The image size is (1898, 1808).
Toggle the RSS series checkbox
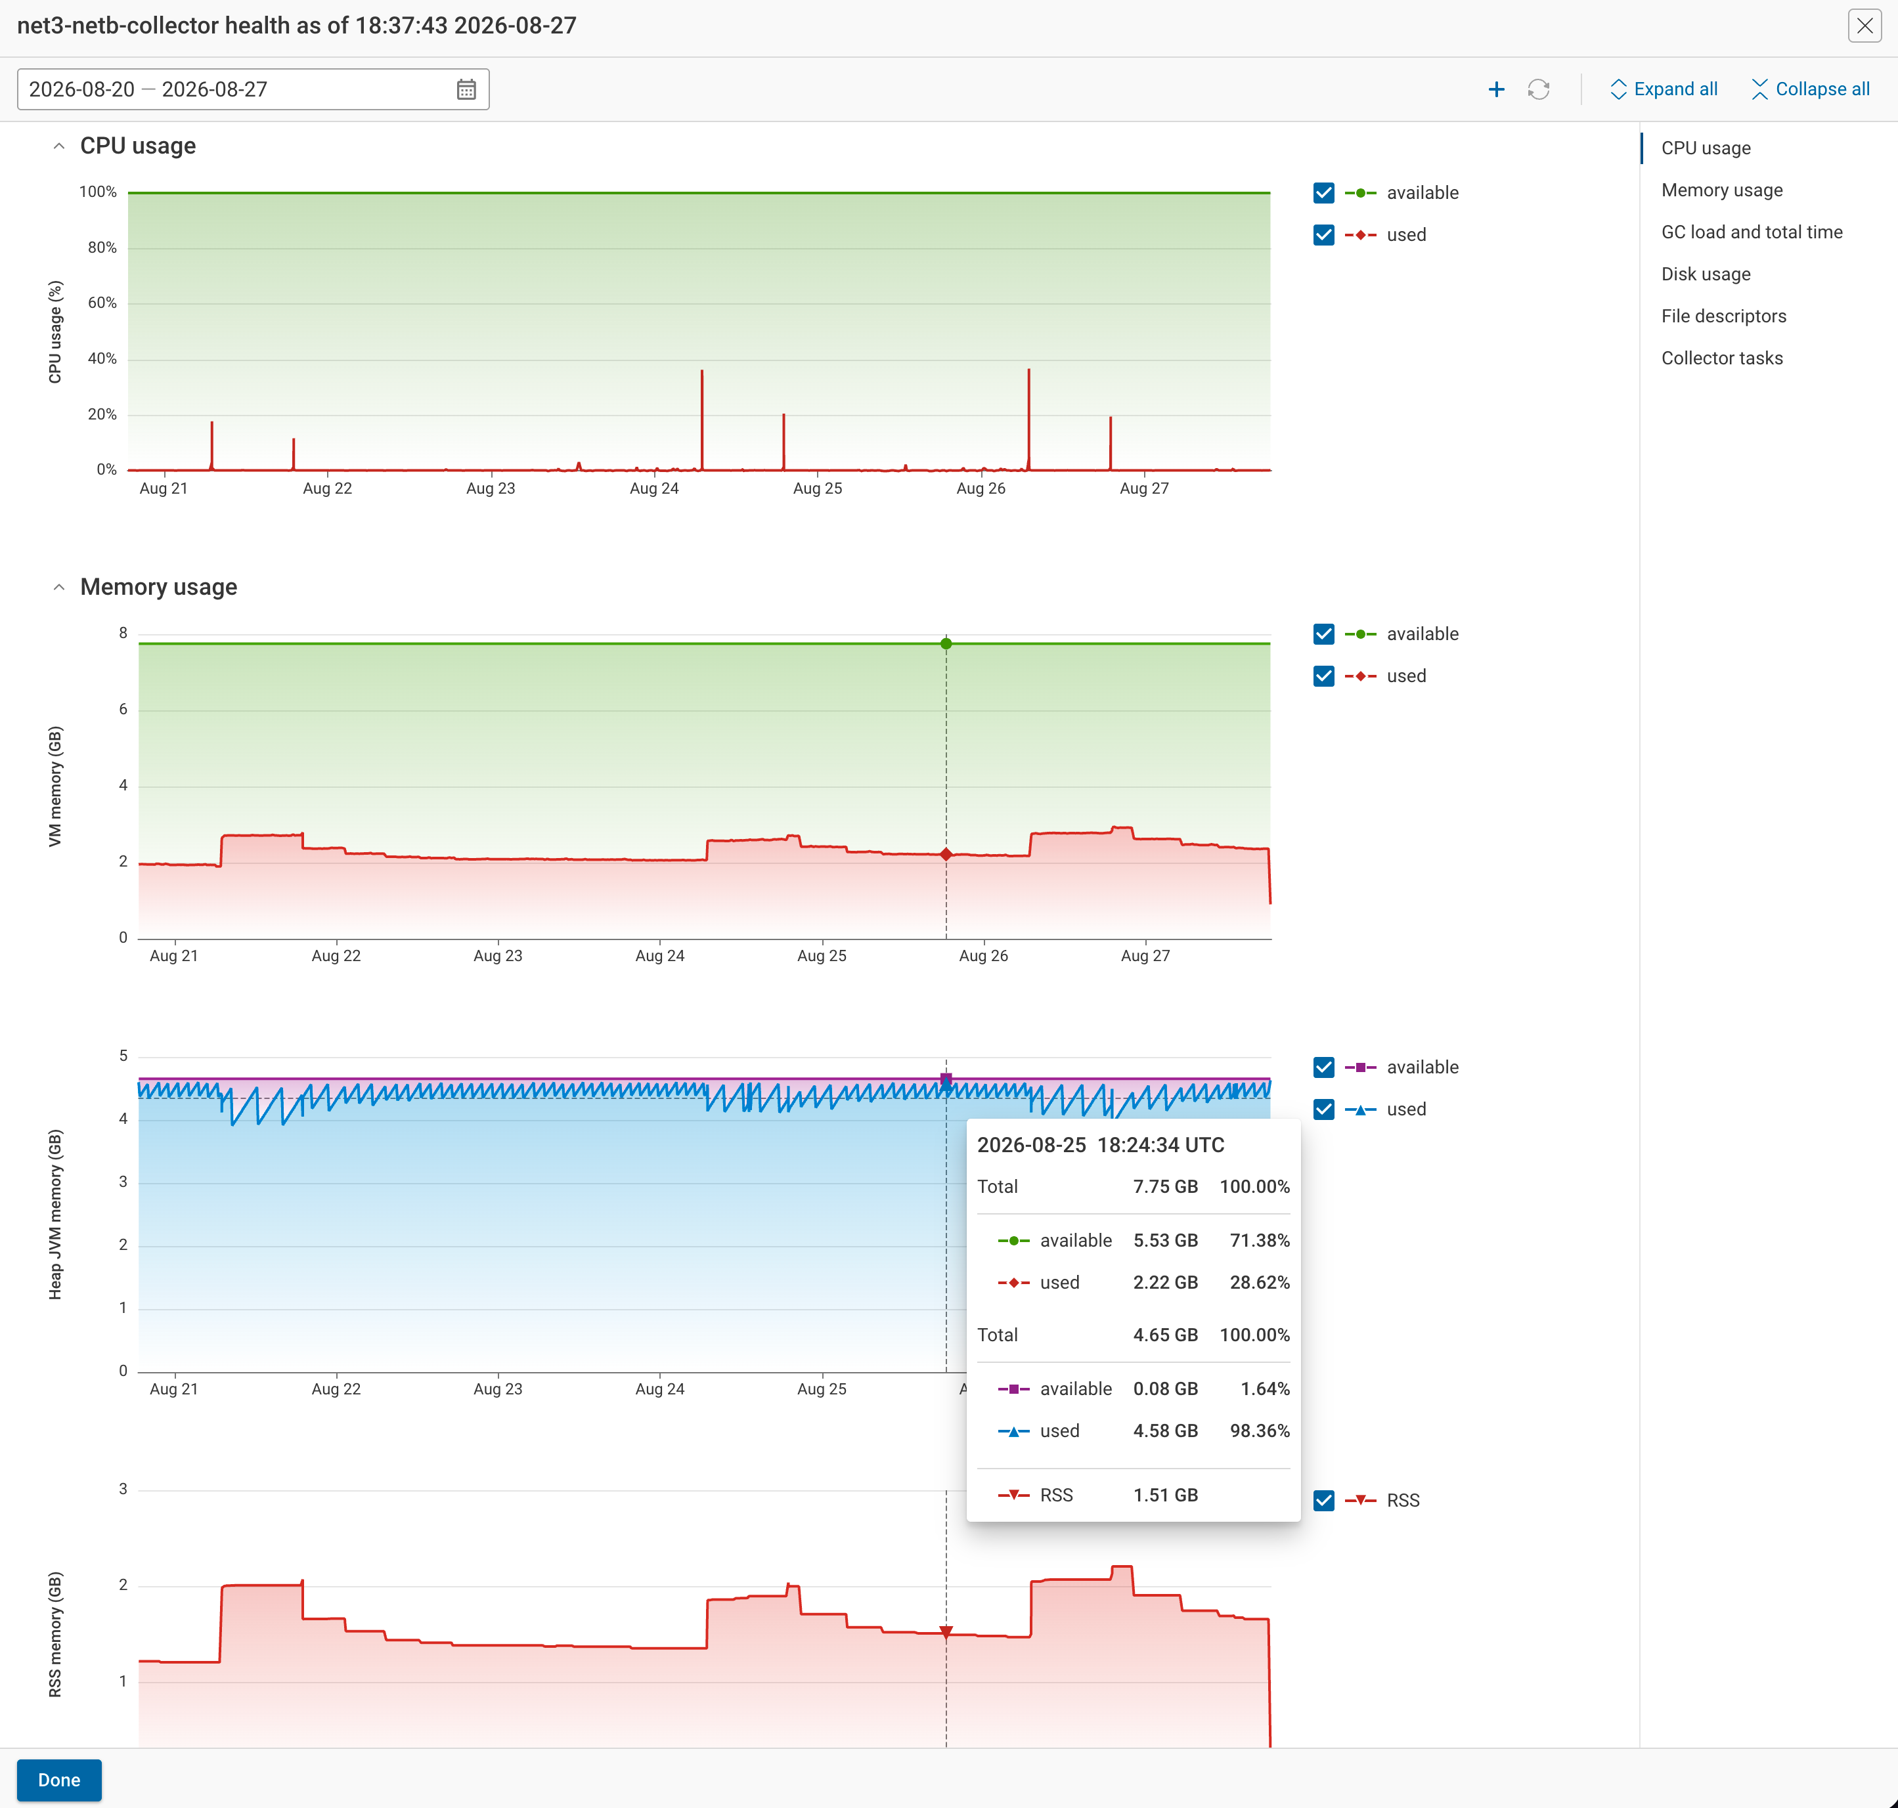point(1323,1501)
